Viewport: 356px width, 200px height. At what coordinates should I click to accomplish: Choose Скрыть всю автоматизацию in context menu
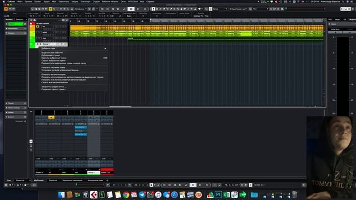click(55, 83)
